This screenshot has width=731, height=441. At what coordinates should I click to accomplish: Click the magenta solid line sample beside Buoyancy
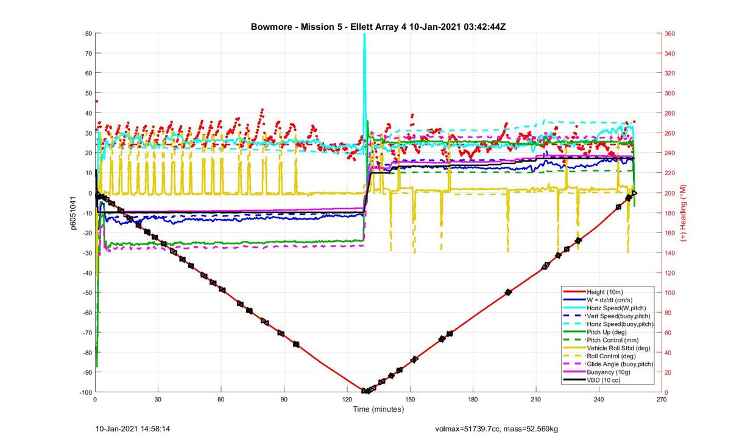coord(574,372)
